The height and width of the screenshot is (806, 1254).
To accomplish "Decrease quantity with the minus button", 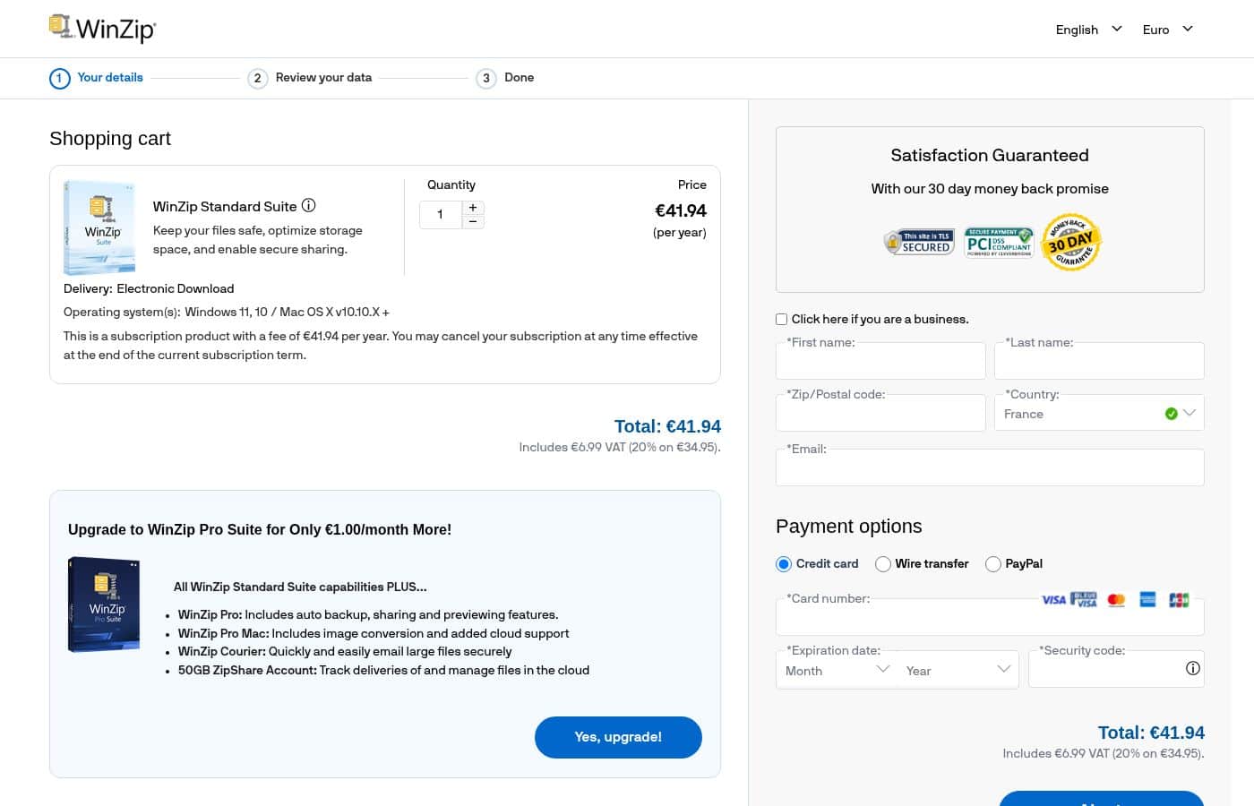I will click(x=473, y=221).
